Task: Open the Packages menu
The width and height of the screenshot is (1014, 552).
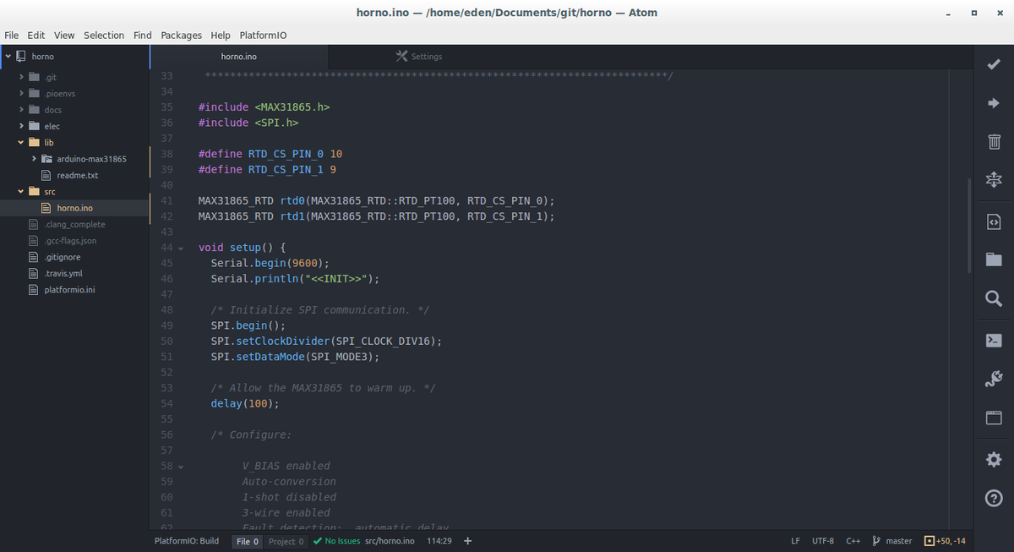Action: [182, 36]
